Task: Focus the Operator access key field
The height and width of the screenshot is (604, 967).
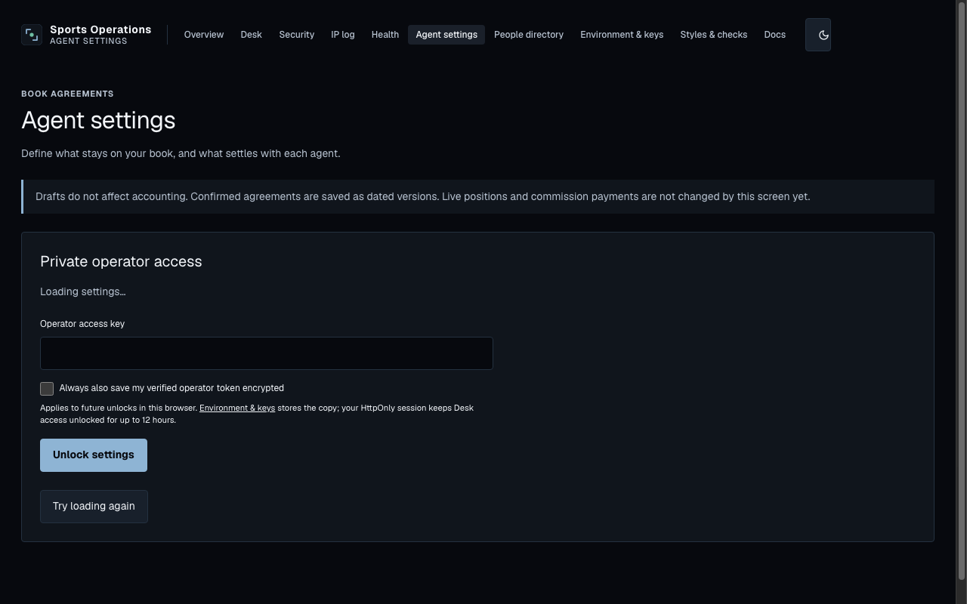Action: point(267,353)
